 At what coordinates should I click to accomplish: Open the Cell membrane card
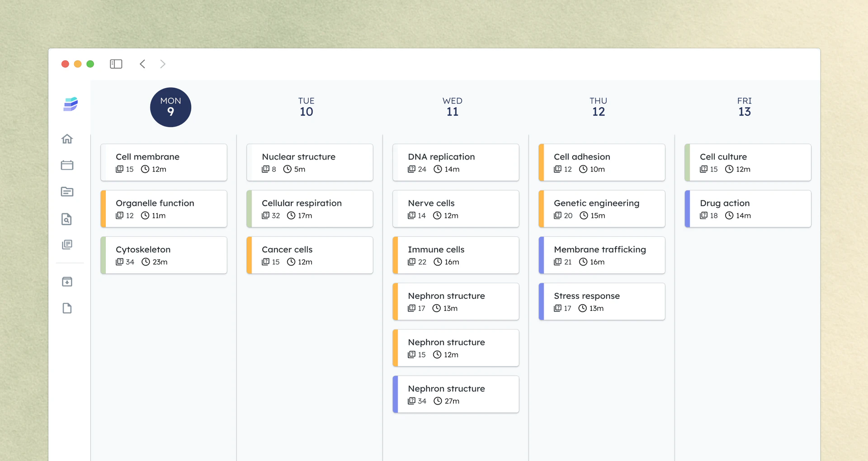[164, 163]
